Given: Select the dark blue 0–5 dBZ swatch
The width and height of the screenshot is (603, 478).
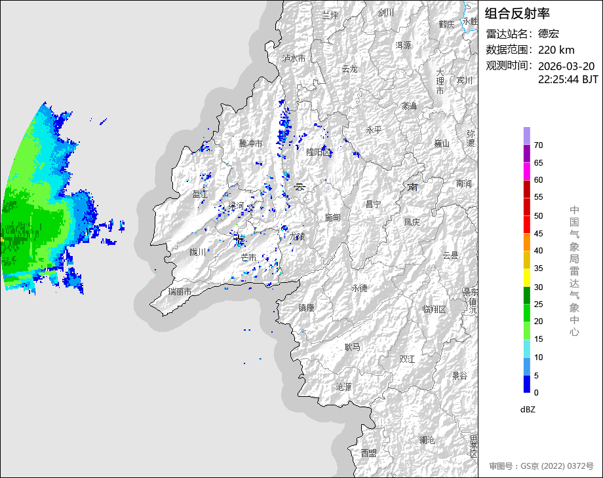Looking at the screenshot, I should [527, 384].
